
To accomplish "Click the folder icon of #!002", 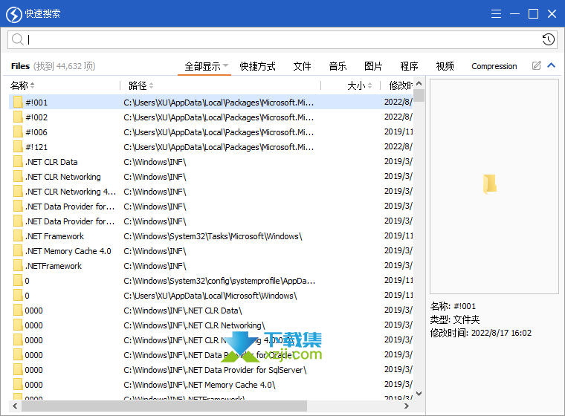I will tap(18, 117).
